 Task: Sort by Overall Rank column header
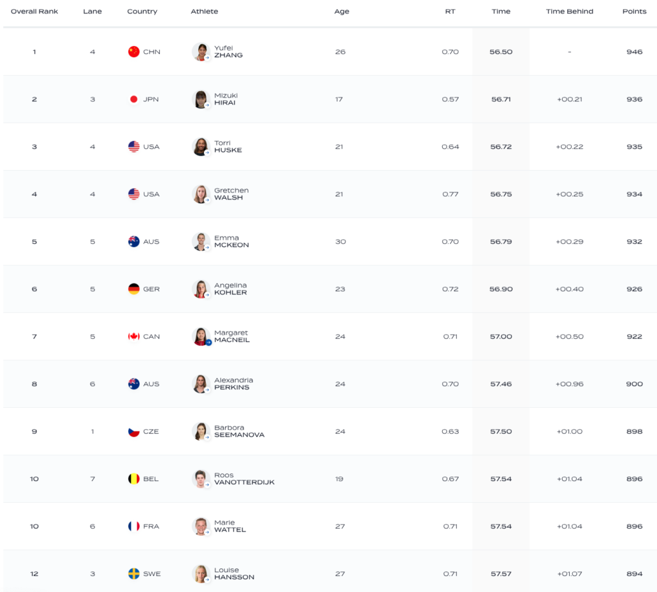(35, 12)
